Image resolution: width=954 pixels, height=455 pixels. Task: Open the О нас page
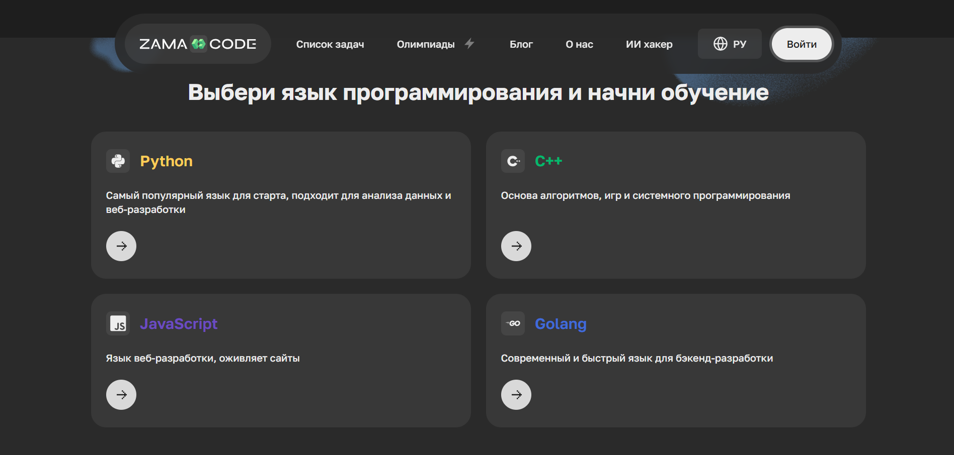point(579,44)
